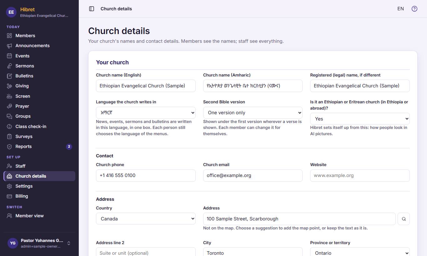
Task: Click the Reports shield icon
Action: (x=9, y=146)
